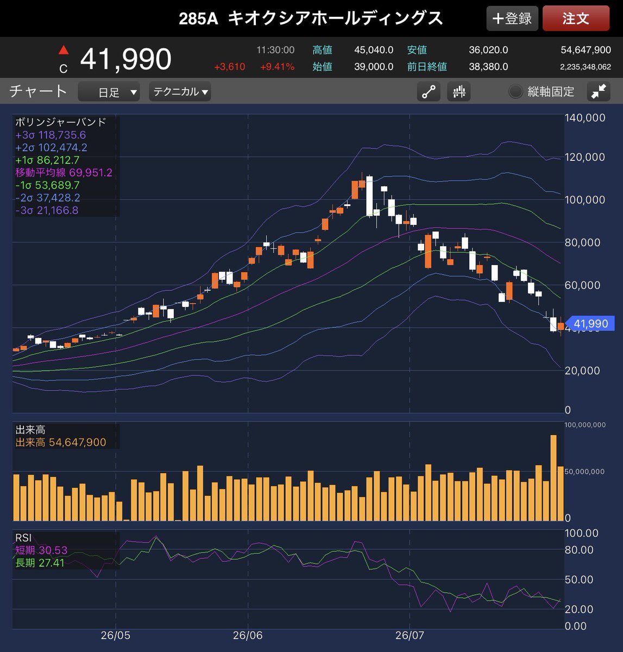The height and width of the screenshot is (652, 623).
Task: Tap the collapse chart arrows icon
Action: tap(599, 92)
